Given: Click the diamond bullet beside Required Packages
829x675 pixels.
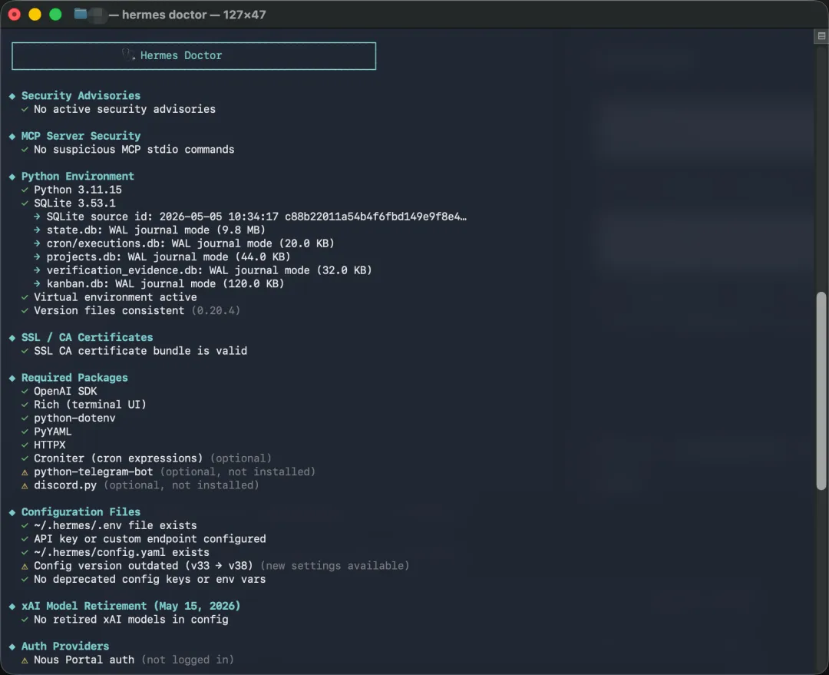Looking at the screenshot, I should (x=12, y=379).
